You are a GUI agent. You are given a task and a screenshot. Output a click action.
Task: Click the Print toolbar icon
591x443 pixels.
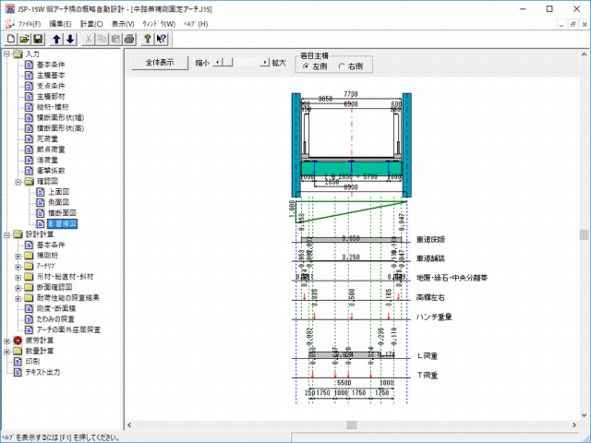click(x=129, y=39)
